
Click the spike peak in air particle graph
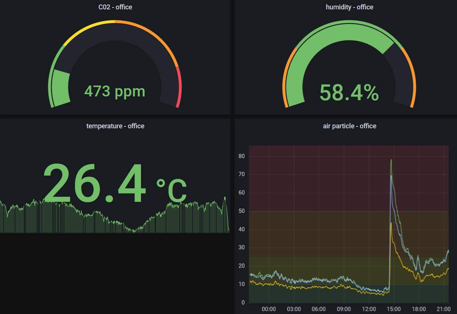(391, 160)
